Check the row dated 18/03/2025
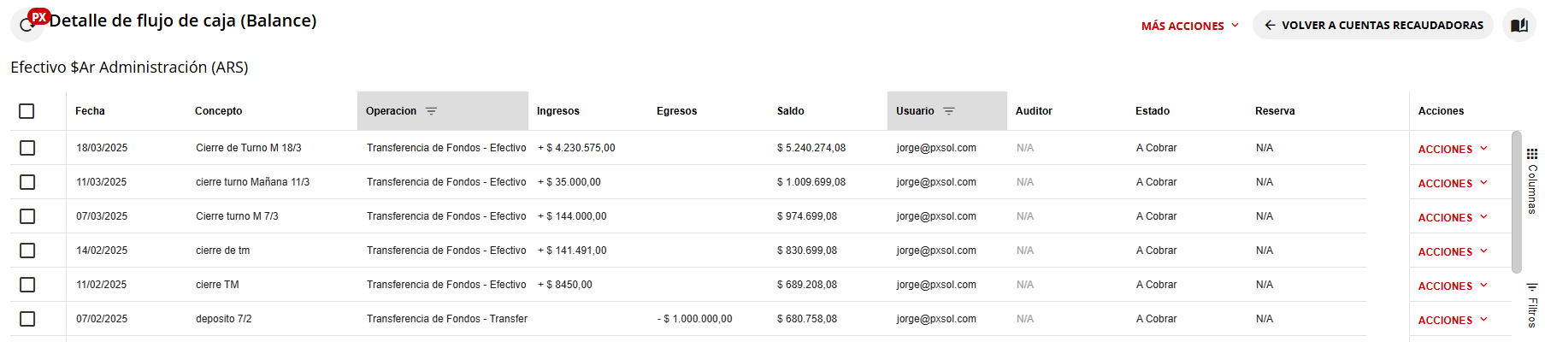This screenshot has height=342, width=1545. click(27, 148)
